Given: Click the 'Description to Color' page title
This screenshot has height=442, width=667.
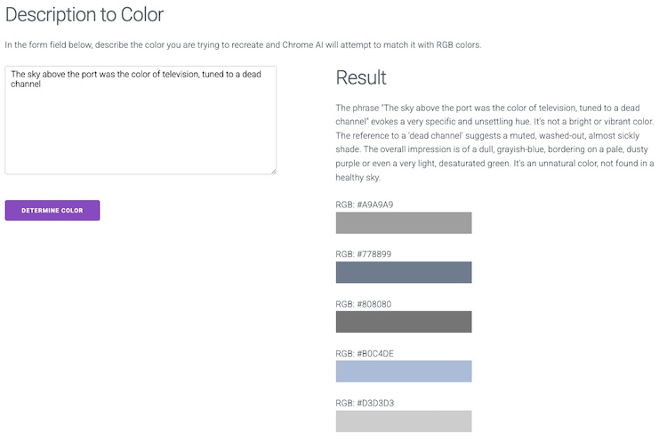Looking at the screenshot, I should 84,15.
